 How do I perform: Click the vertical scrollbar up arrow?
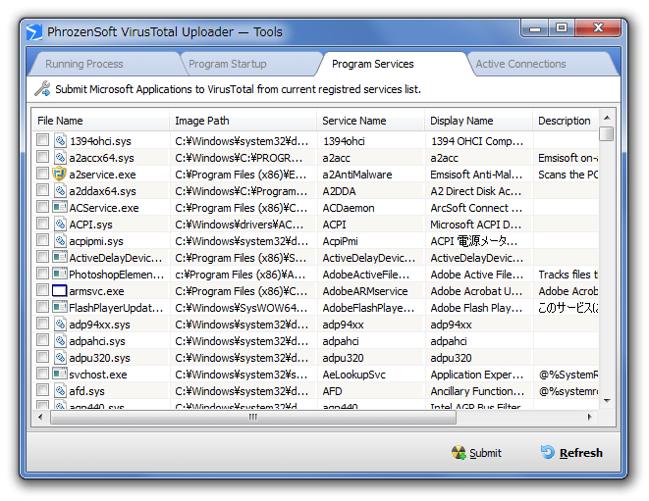click(607, 118)
